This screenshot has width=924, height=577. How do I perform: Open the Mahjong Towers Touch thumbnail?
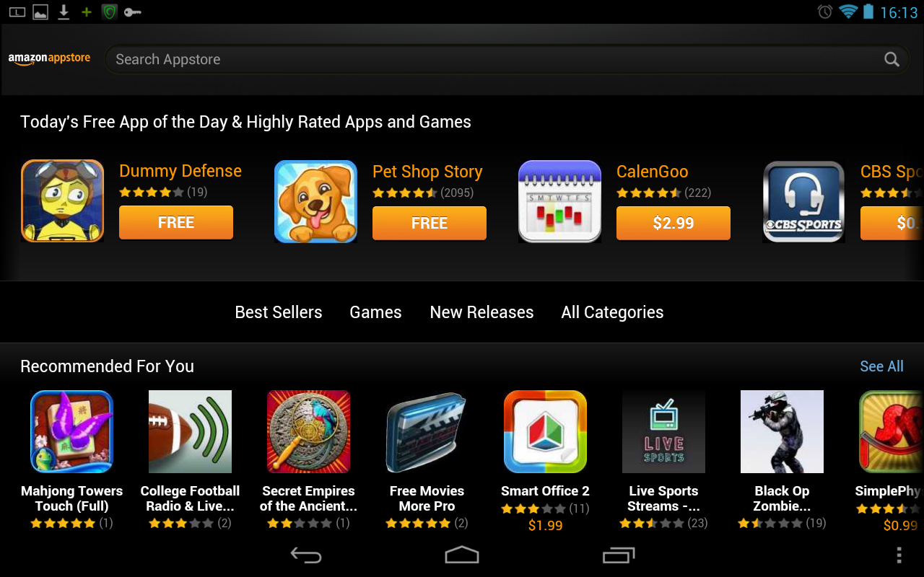click(71, 432)
